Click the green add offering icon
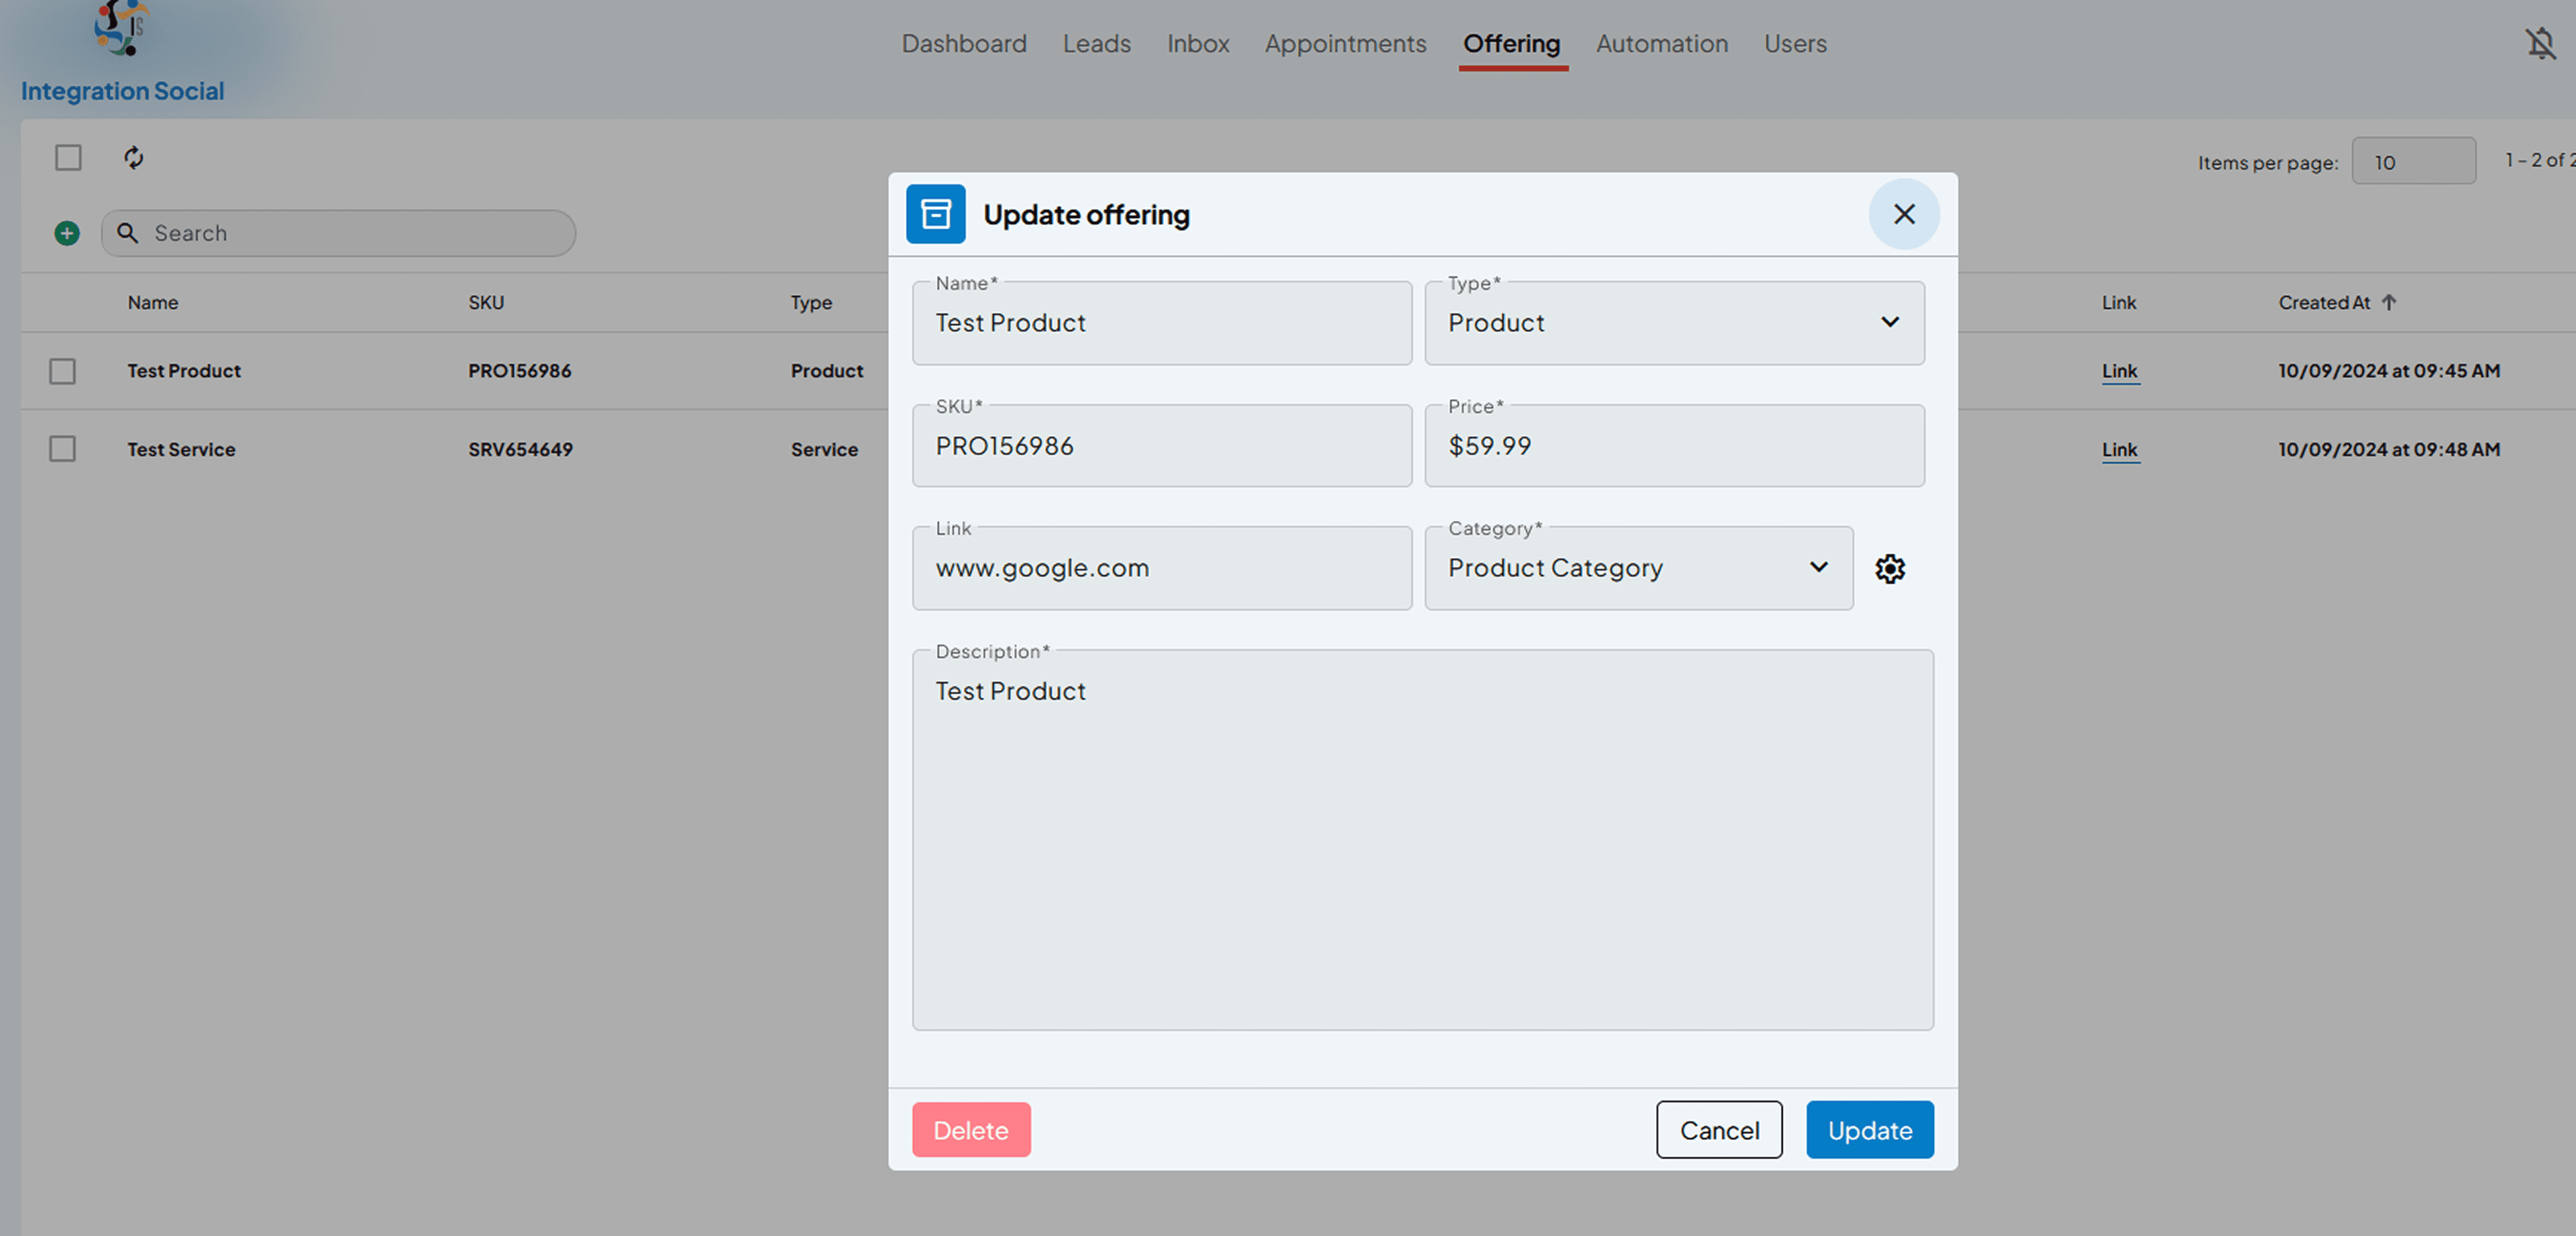 pos(67,233)
